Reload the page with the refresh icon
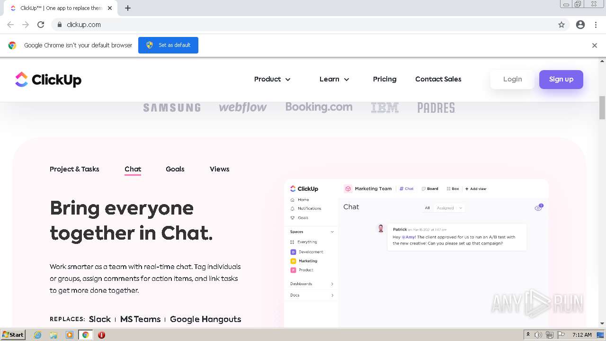 [x=41, y=25]
